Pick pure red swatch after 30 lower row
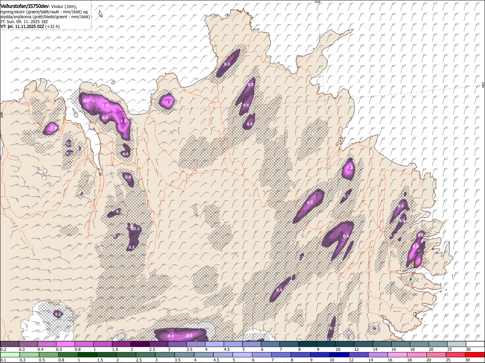Viewport: 485px width, 363px height. click(476, 355)
